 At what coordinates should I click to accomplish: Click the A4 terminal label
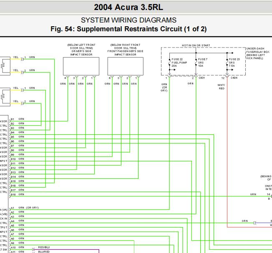tap(13, 221)
